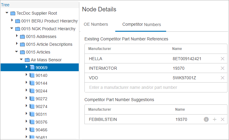Select article 90244 in the tree
This screenshot has width=229, height=140.
(x=42, y=91)
